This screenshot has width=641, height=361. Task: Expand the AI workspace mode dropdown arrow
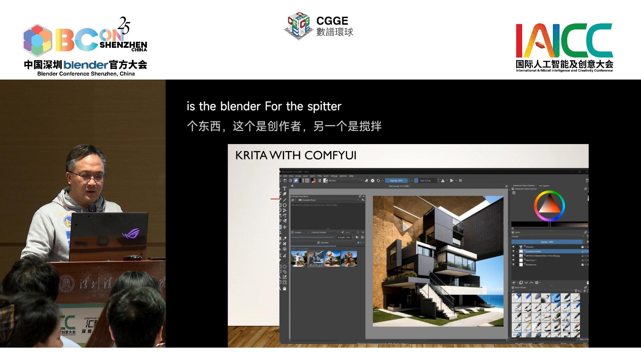coord(295,200)
